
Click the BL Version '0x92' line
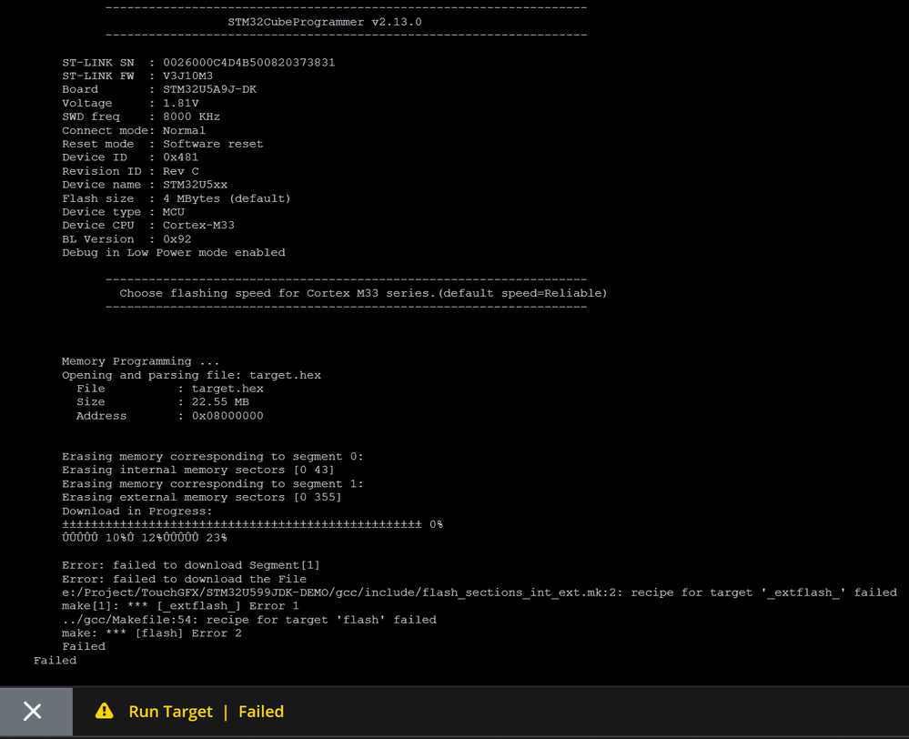(x=126, y=239)
